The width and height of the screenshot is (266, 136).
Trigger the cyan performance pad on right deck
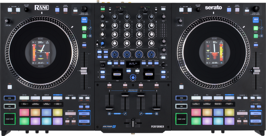(x=218, y=121)
